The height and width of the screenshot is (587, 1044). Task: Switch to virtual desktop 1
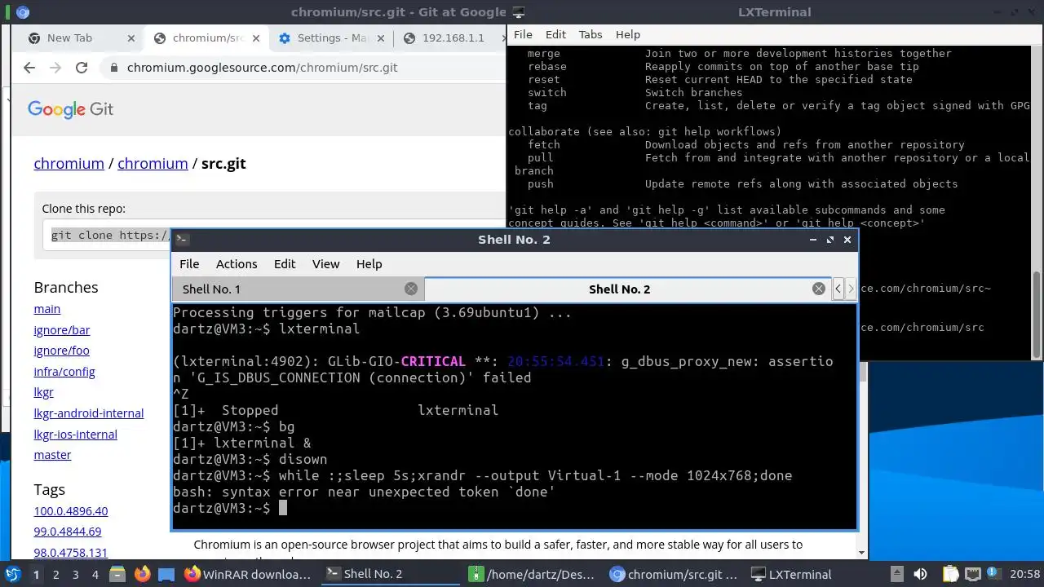[x=36, y=574]
